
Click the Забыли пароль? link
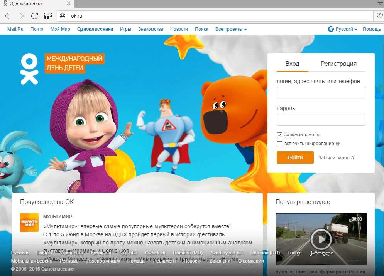336,158
